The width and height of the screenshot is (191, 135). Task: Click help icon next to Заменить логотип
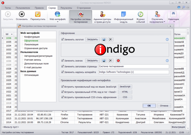coord(167,40)
